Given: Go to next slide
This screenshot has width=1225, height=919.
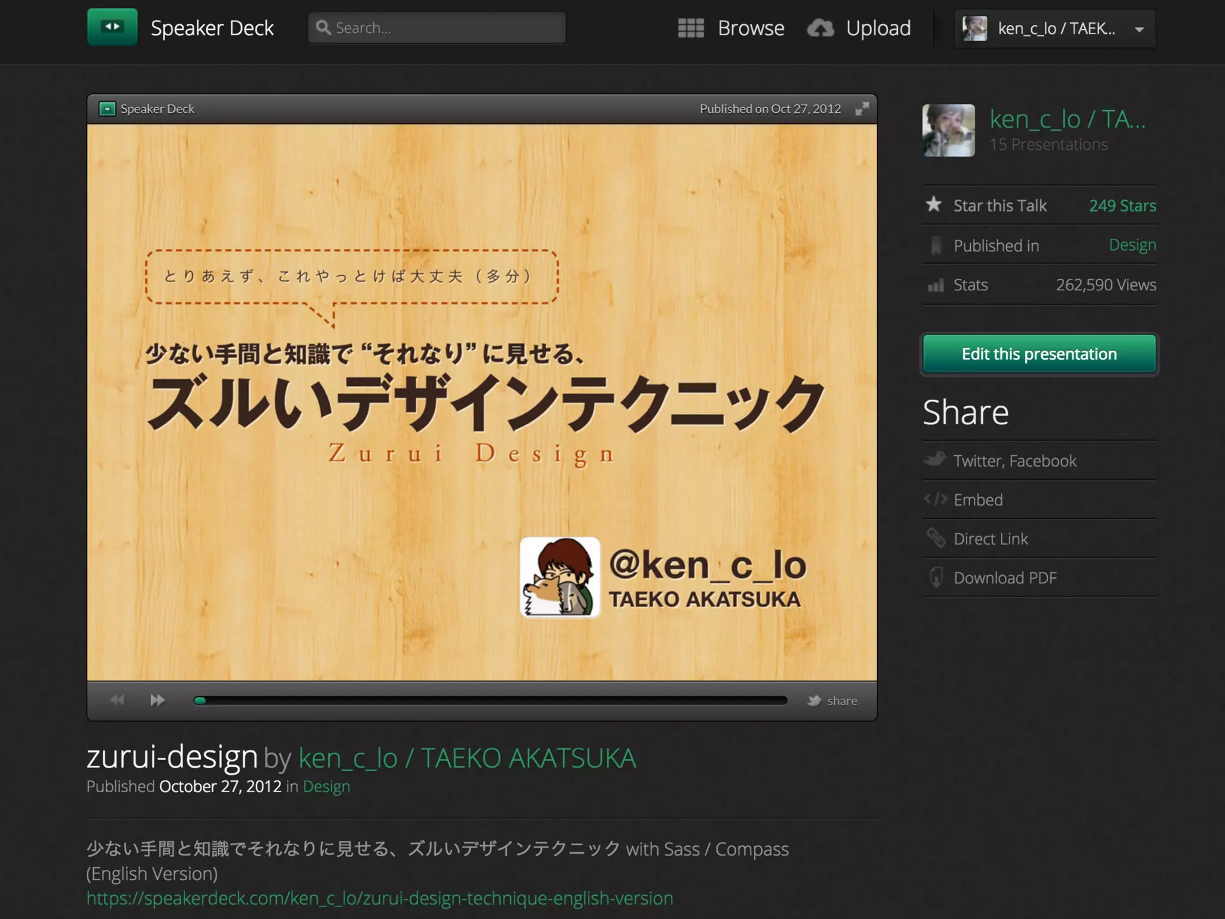Looking at the screenshot, I should pyautogui.click(x=157, y=700).
